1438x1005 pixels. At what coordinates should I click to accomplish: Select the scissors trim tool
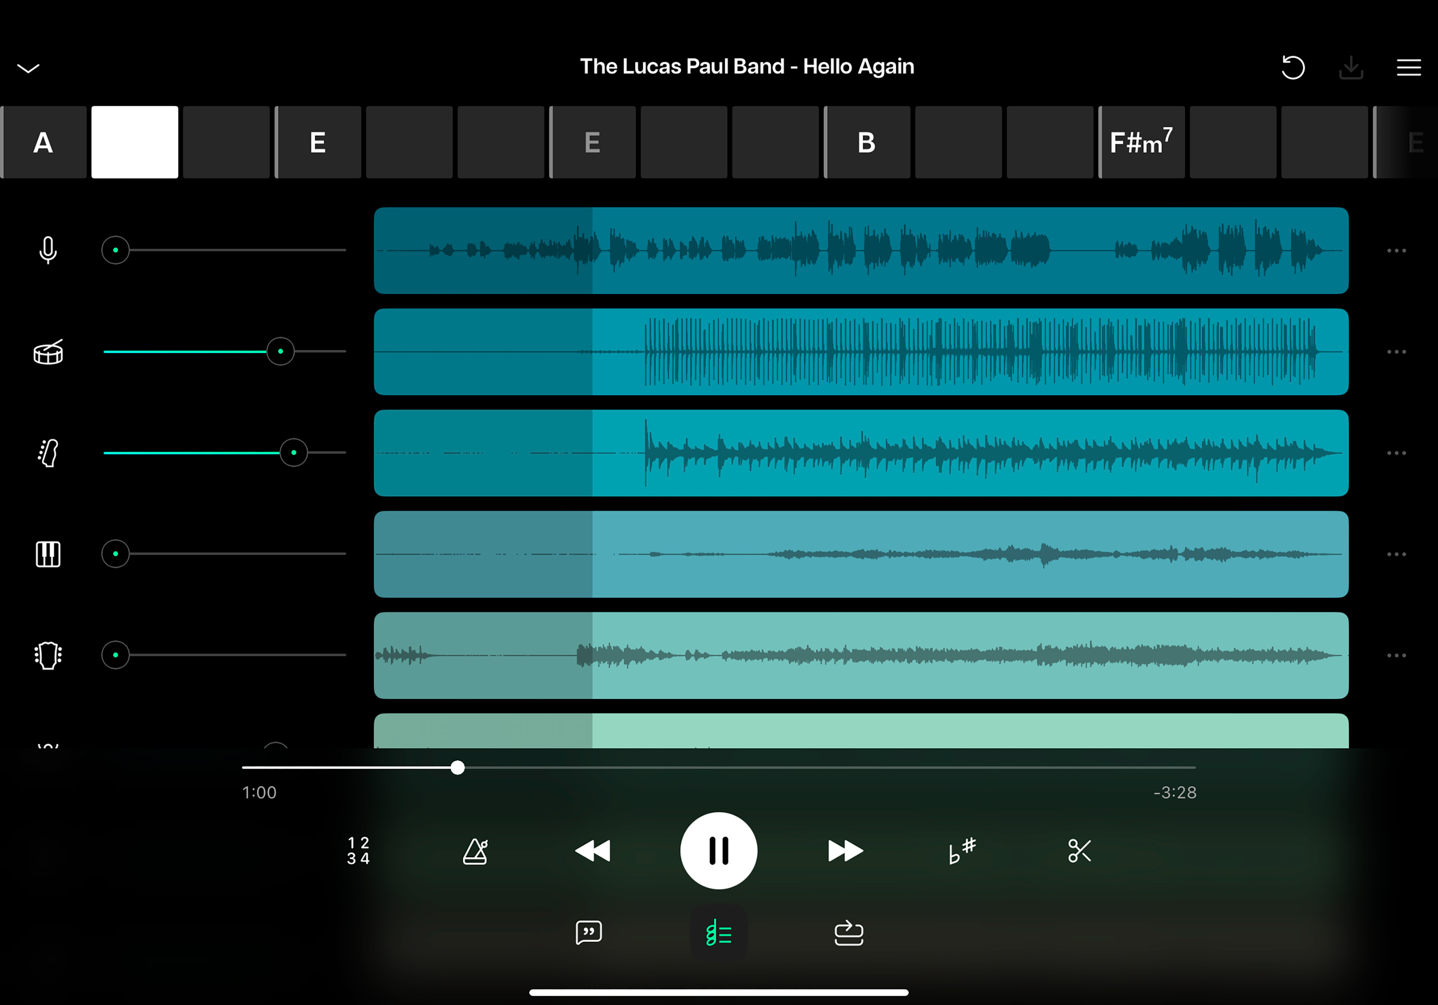pos(1079,851)
